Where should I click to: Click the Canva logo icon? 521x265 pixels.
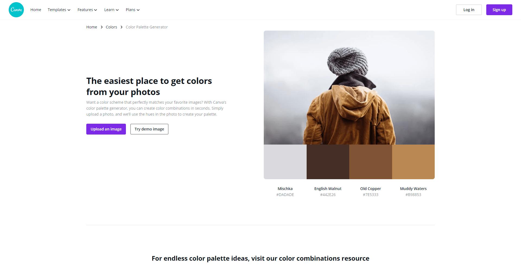point(16,10)
